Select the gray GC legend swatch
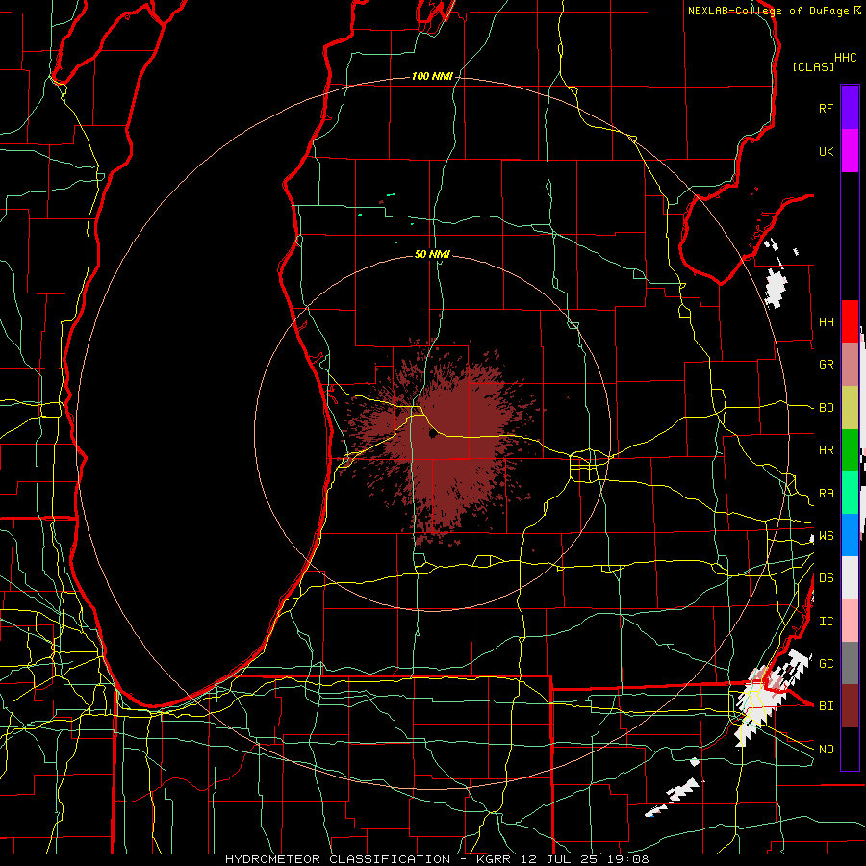866x866 pixels. point(850,663)
